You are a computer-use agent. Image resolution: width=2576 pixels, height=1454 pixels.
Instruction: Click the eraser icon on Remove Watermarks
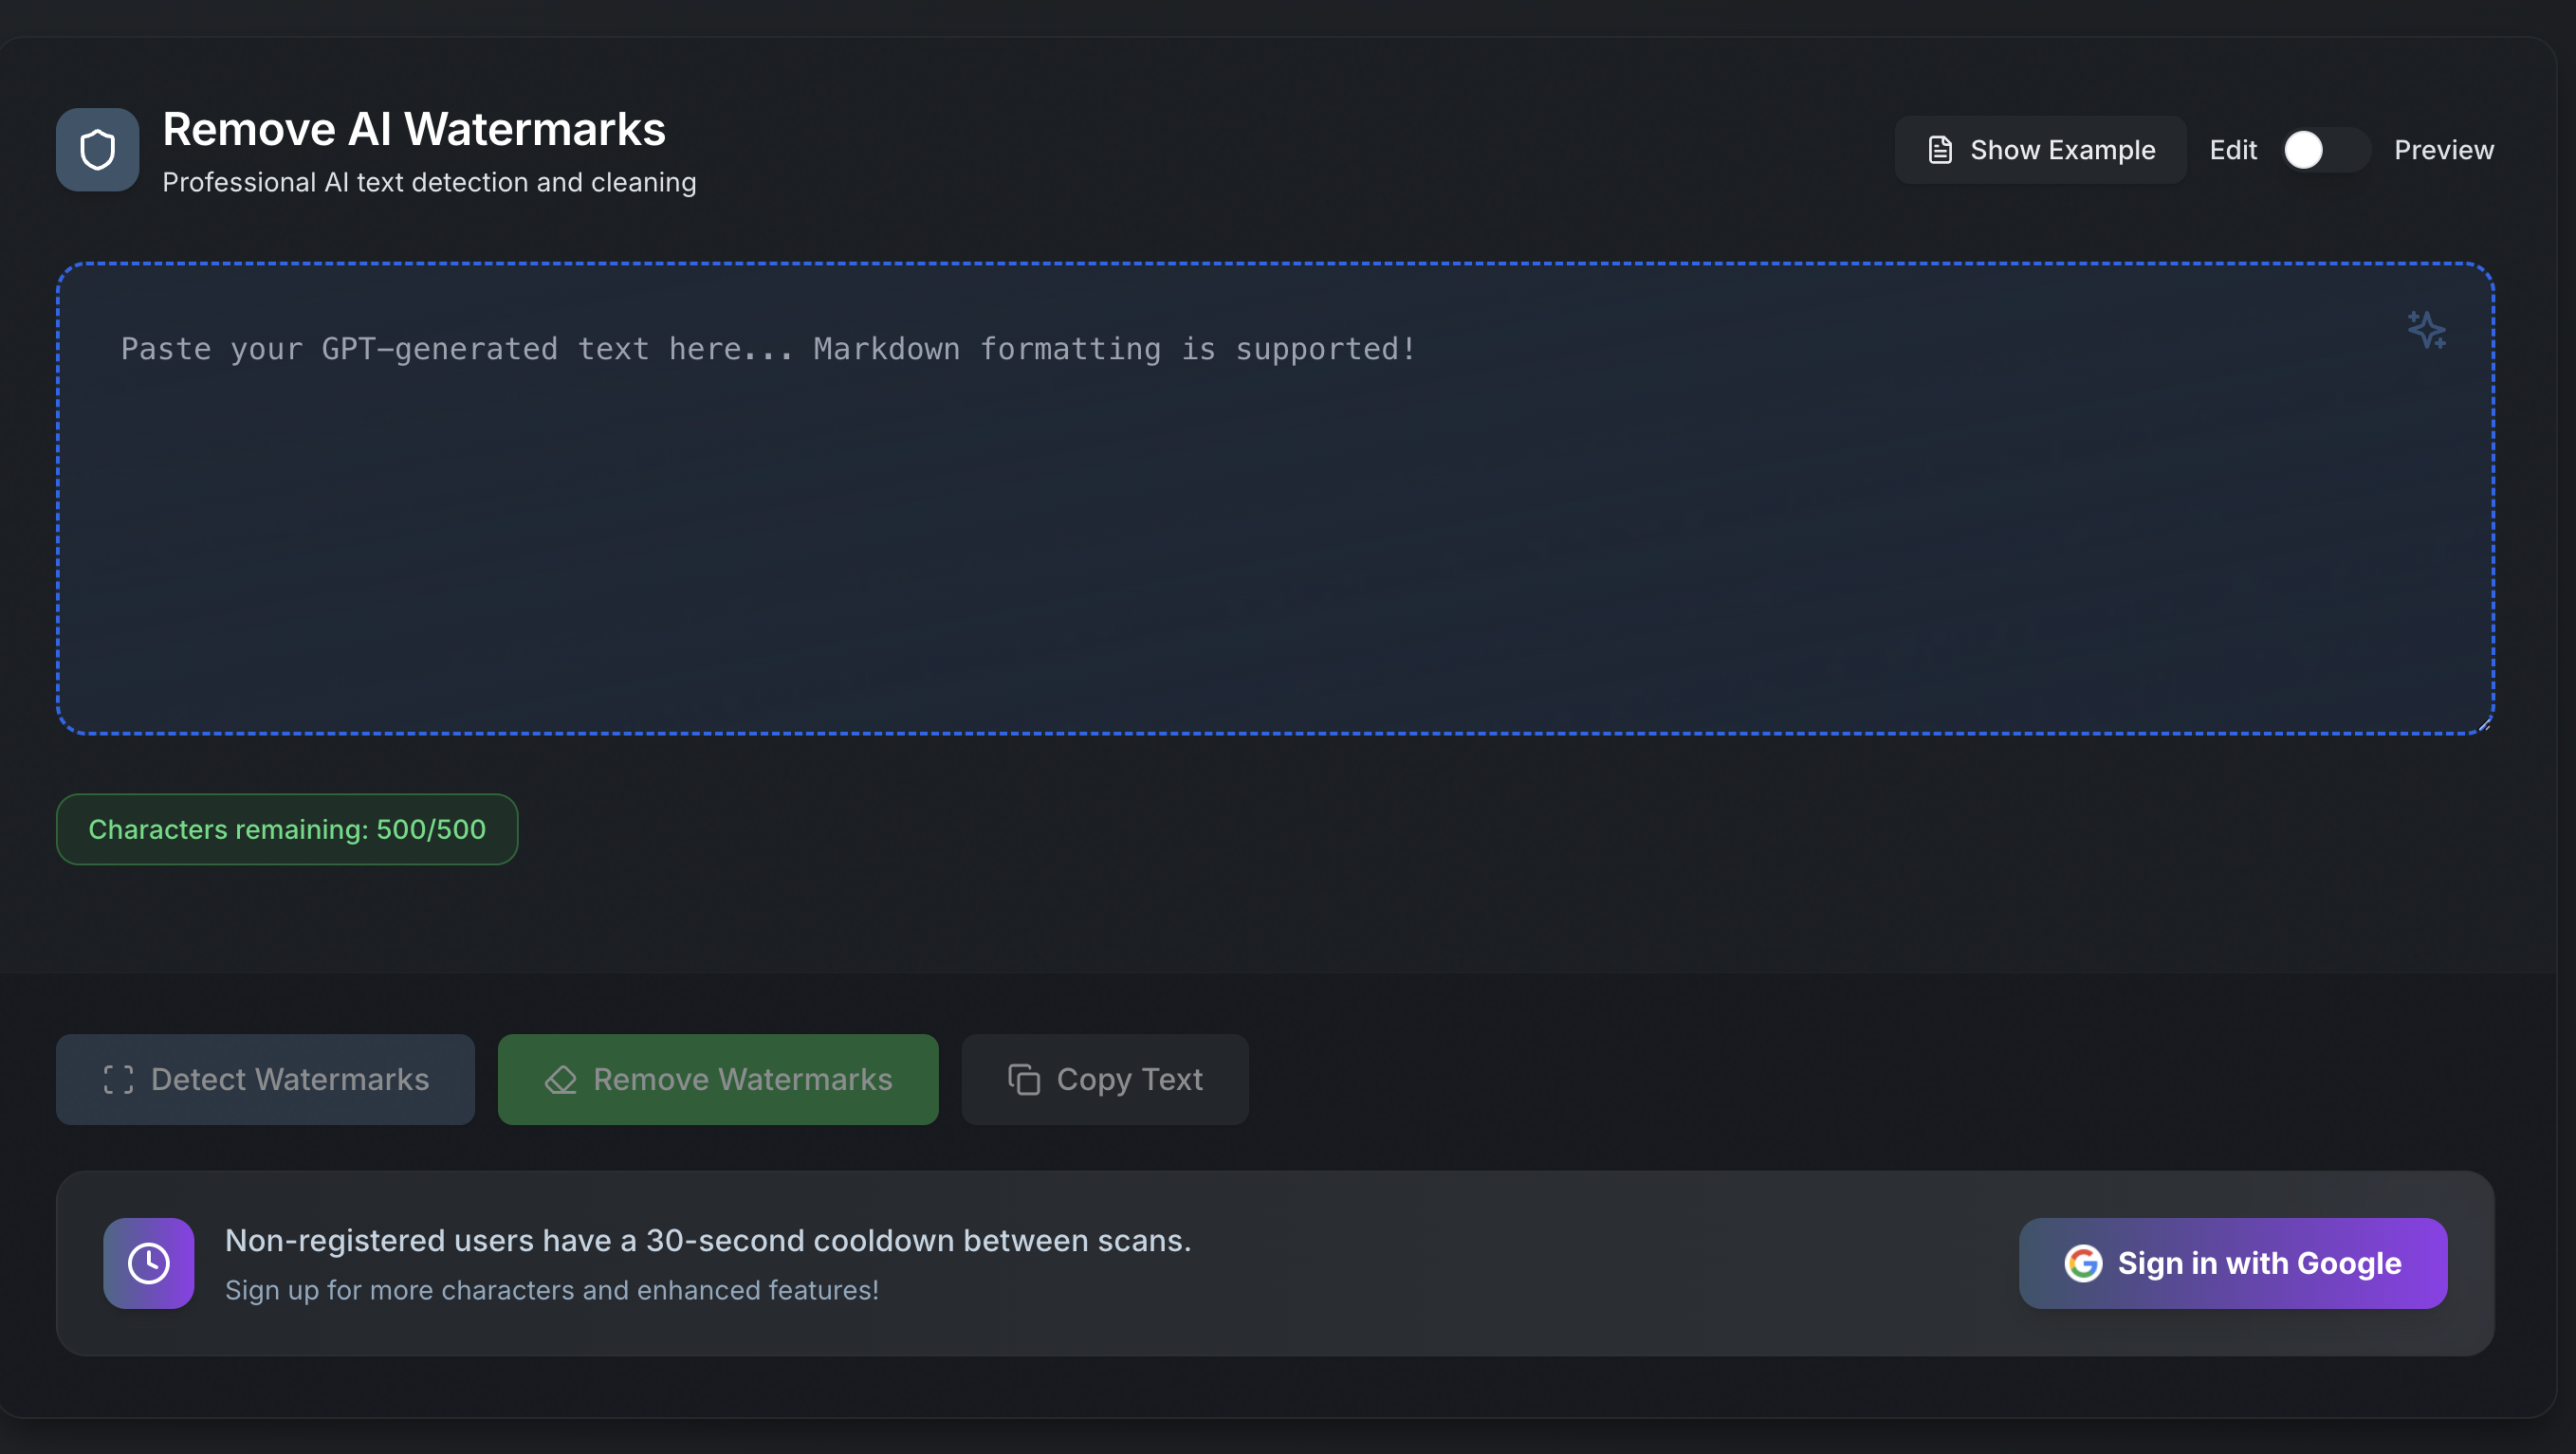point(561,1080)
